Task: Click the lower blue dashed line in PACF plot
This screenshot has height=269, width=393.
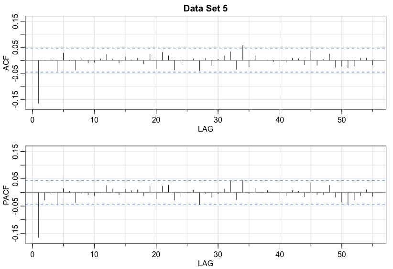Action: tap(143, 205)
